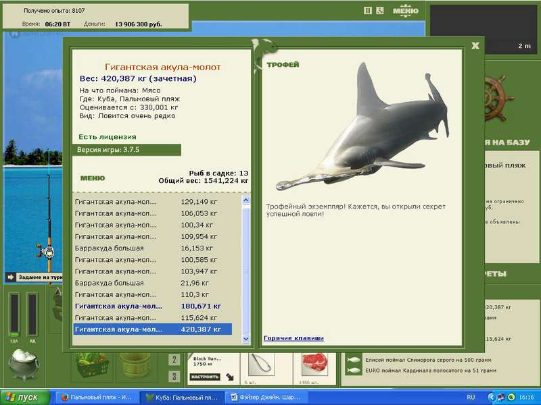Open the Горячие клавиши link

(x=293, y=338)
